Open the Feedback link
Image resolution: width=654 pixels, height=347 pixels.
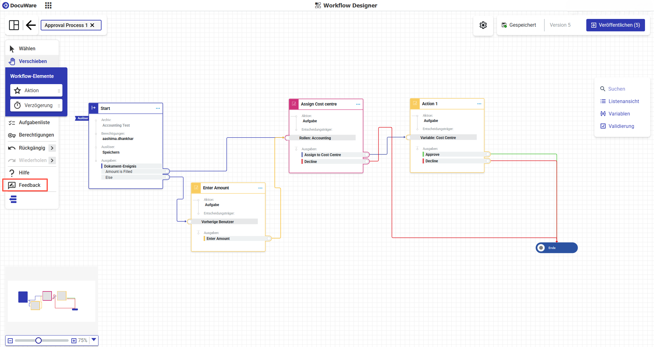30,185
